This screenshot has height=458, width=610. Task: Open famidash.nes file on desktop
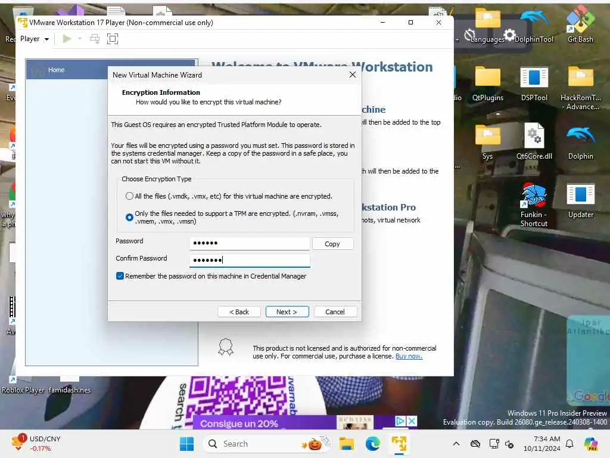pos(70,386)
